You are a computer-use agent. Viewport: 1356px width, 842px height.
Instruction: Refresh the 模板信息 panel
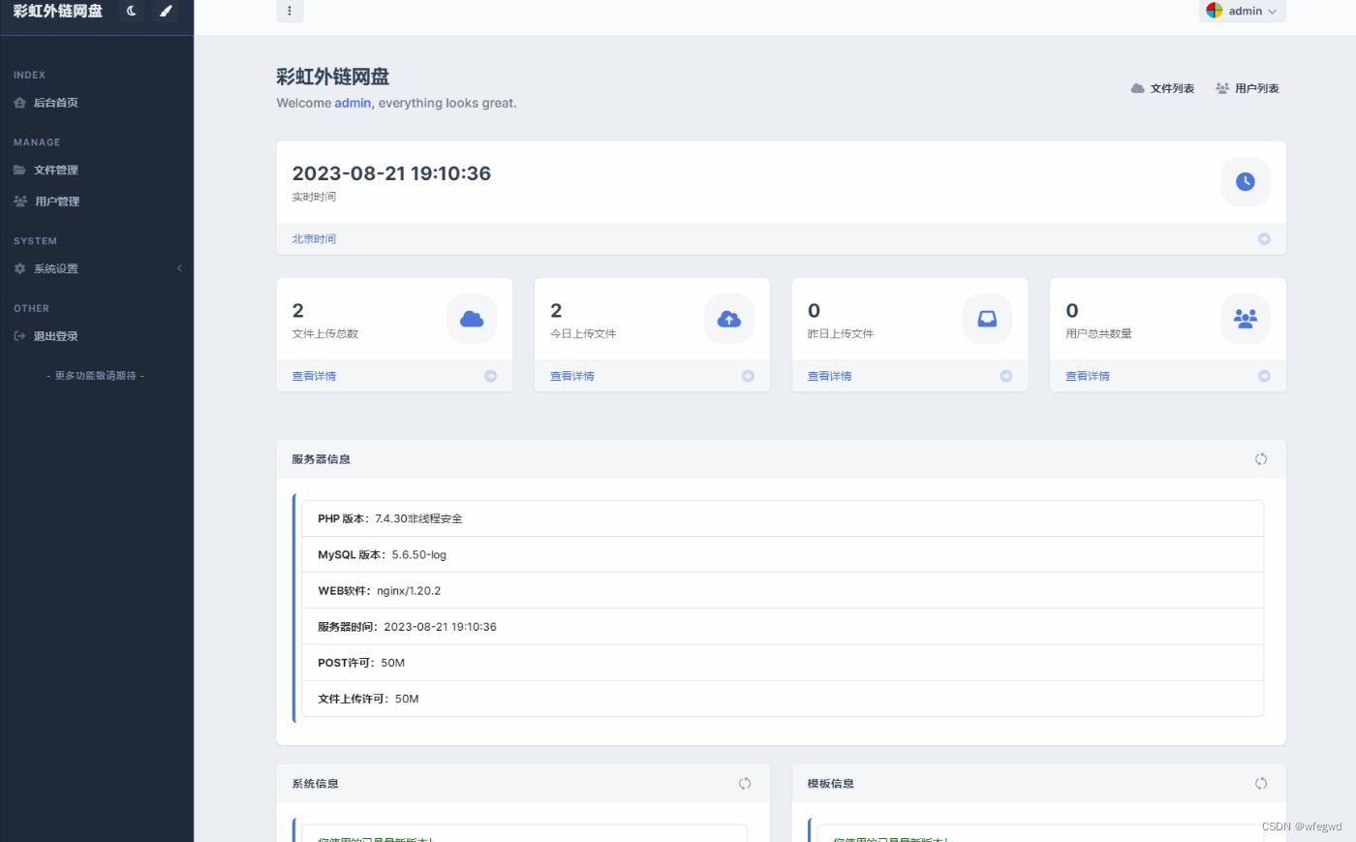[x=1260, y=783]
